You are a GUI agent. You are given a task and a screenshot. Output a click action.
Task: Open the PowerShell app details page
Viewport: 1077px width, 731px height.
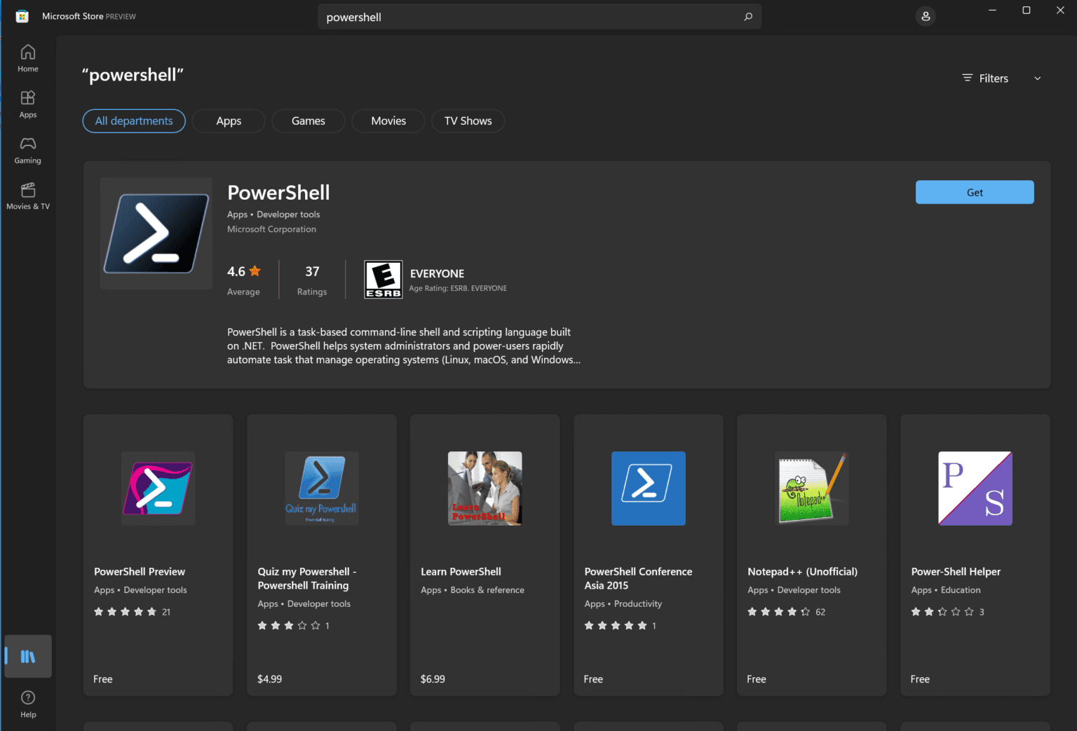[278, 192]
